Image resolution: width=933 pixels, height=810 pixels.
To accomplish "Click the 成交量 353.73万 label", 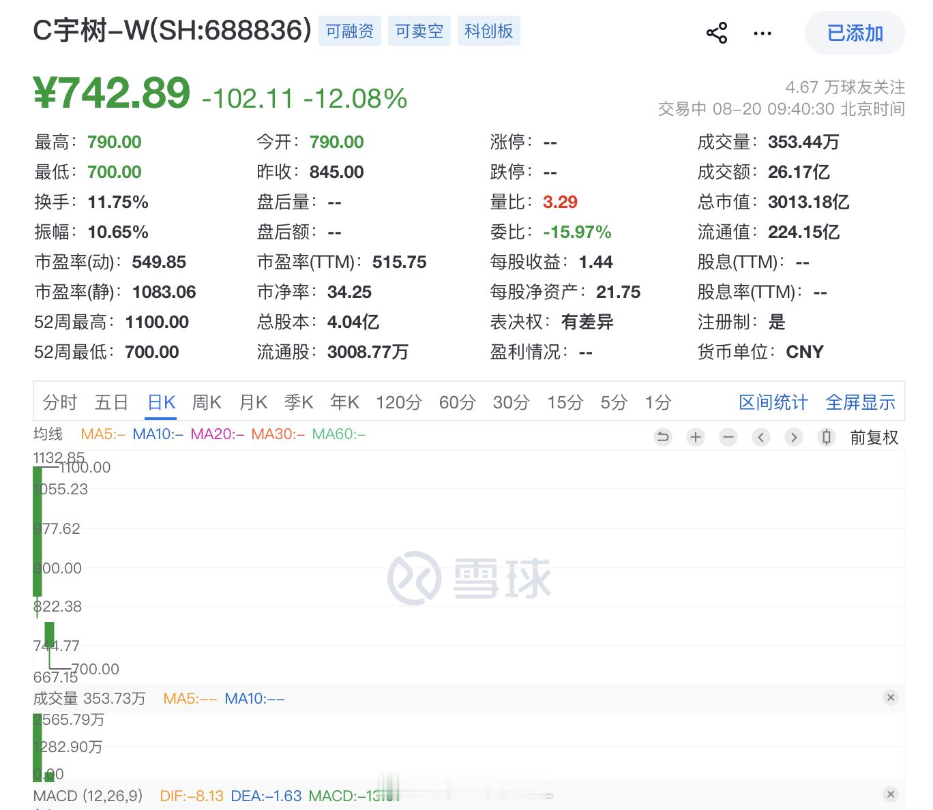I will 89,698.
